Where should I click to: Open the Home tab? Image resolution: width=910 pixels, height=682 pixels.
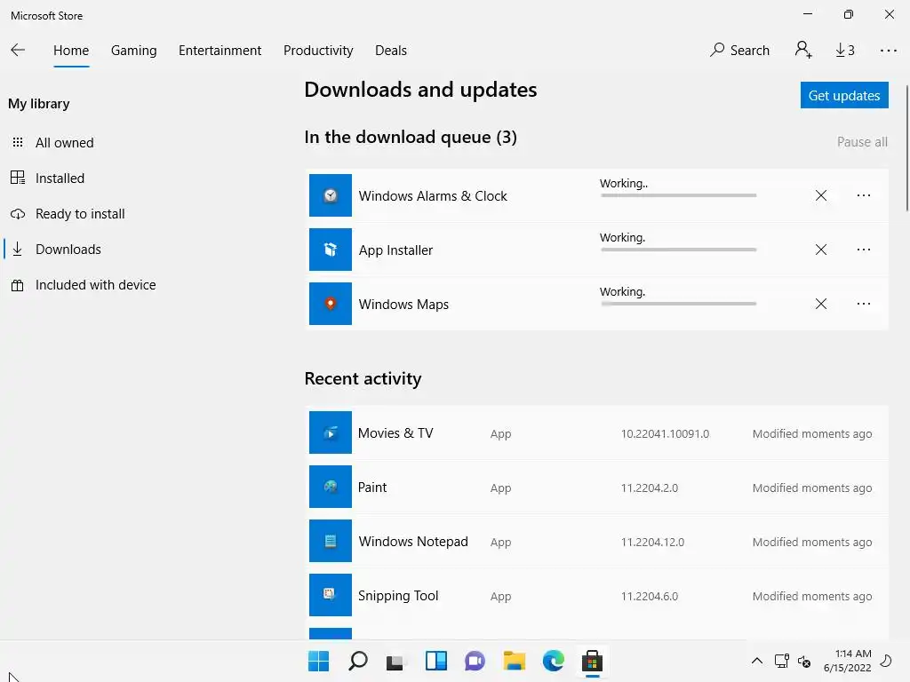pos(71,51)
